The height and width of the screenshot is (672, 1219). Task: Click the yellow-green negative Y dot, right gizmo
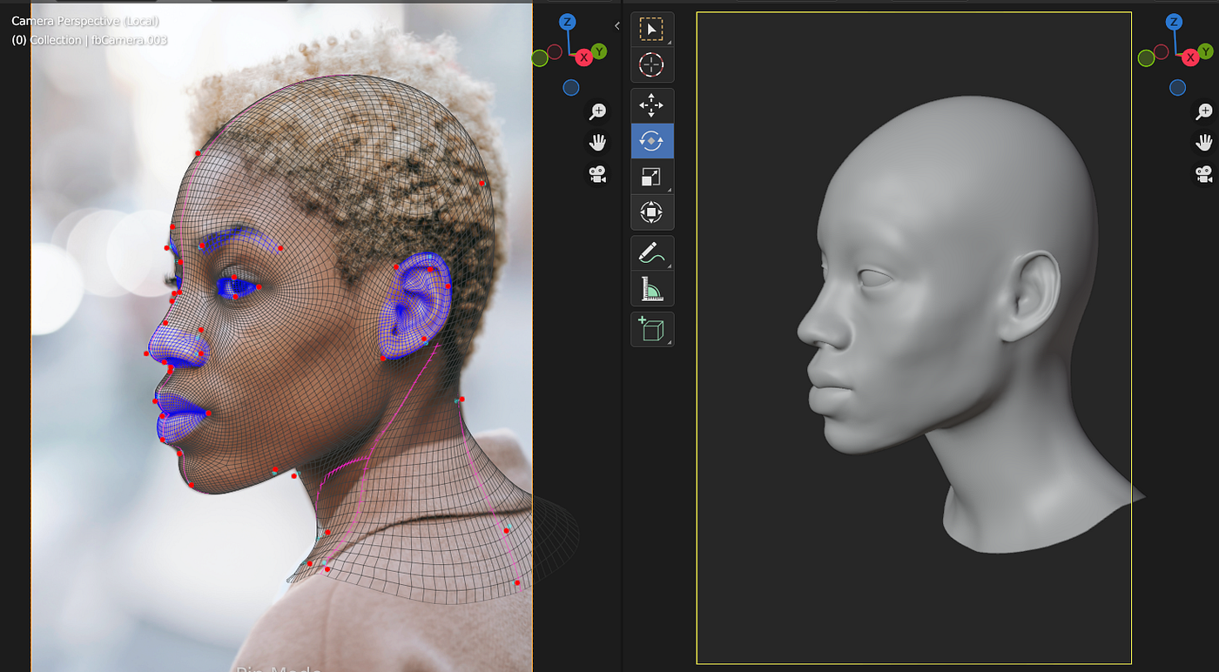point(1147,58)
